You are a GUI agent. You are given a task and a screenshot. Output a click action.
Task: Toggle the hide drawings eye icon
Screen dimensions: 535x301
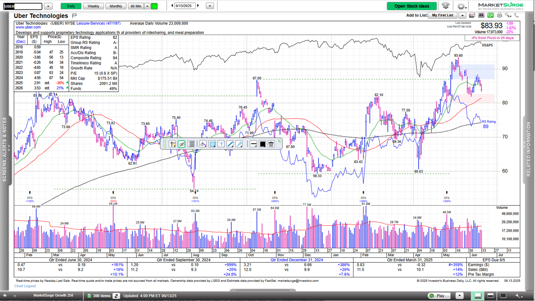pyautogui.click(x=181, y=144)
